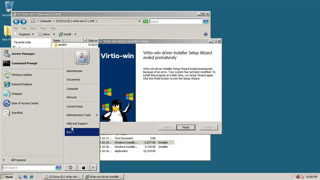Click the user account picture
Screen dimensions: 320x180
[82, 57]
